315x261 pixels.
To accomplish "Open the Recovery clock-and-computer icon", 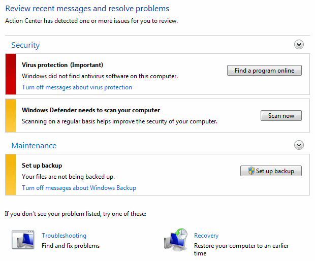I will point(176,240).
